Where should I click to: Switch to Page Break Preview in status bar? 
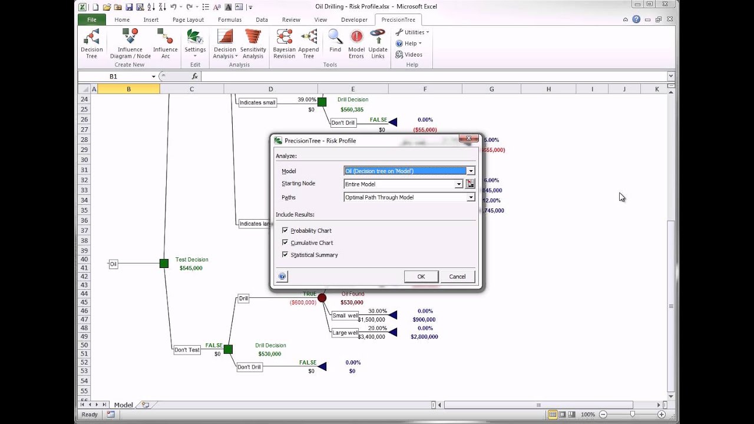pos(572,415)
